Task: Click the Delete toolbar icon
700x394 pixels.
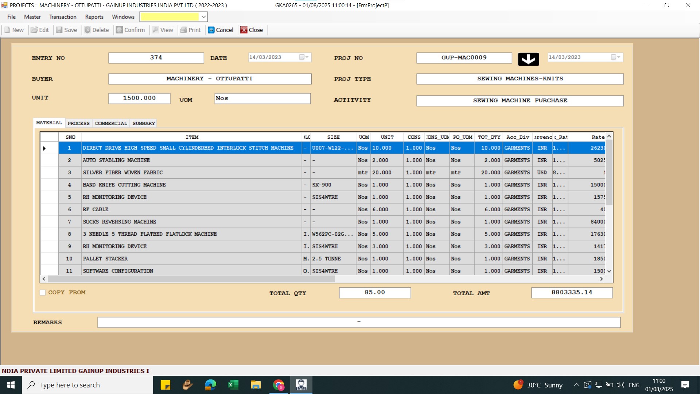Action: (x=87, y=30)
